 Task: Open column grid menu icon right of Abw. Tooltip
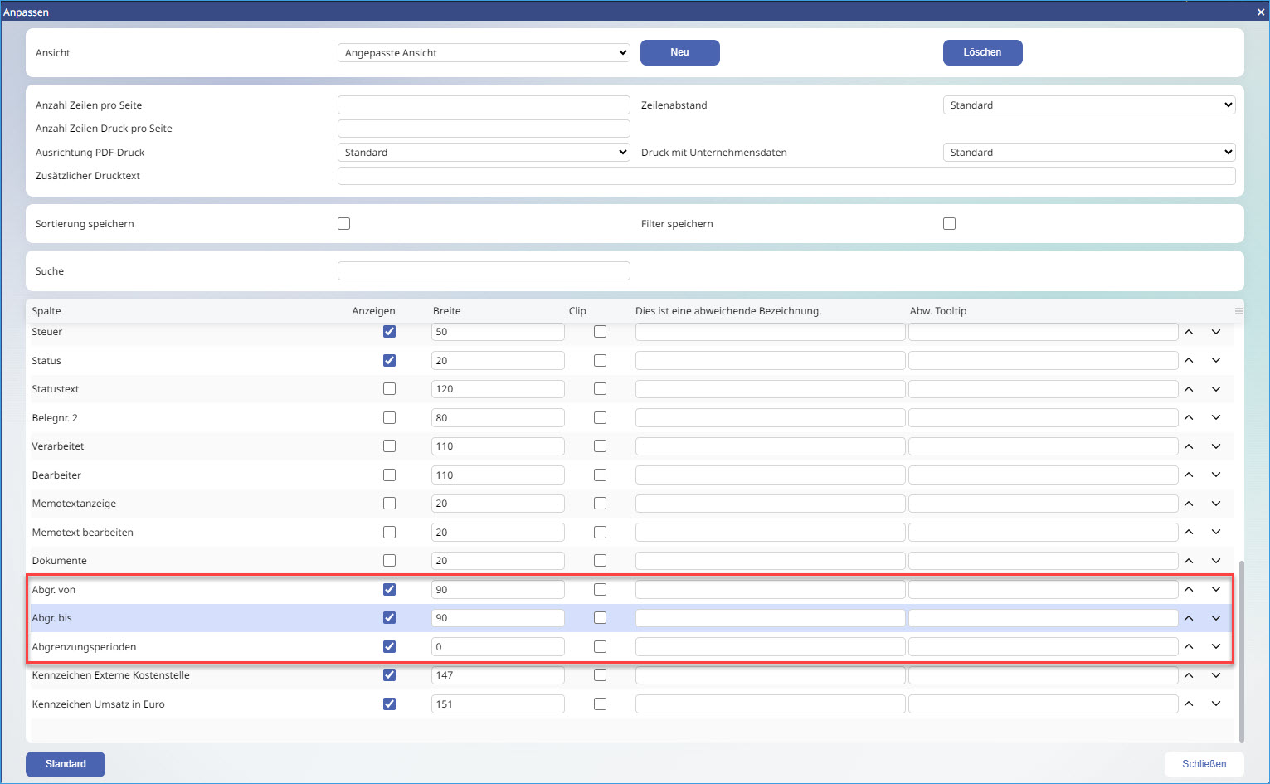coord(1238,311)
